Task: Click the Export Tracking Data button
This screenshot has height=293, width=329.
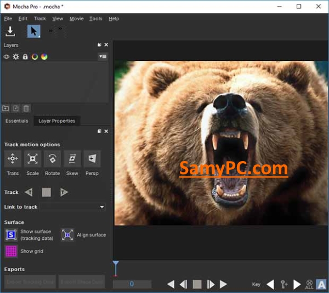Action: 30,282
